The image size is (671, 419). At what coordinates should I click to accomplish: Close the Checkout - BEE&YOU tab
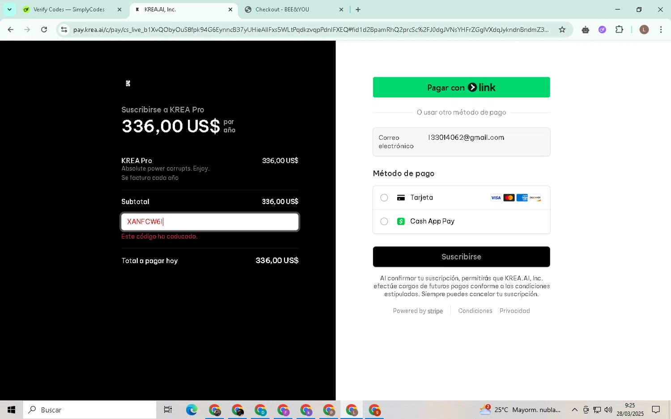point(341,9)
